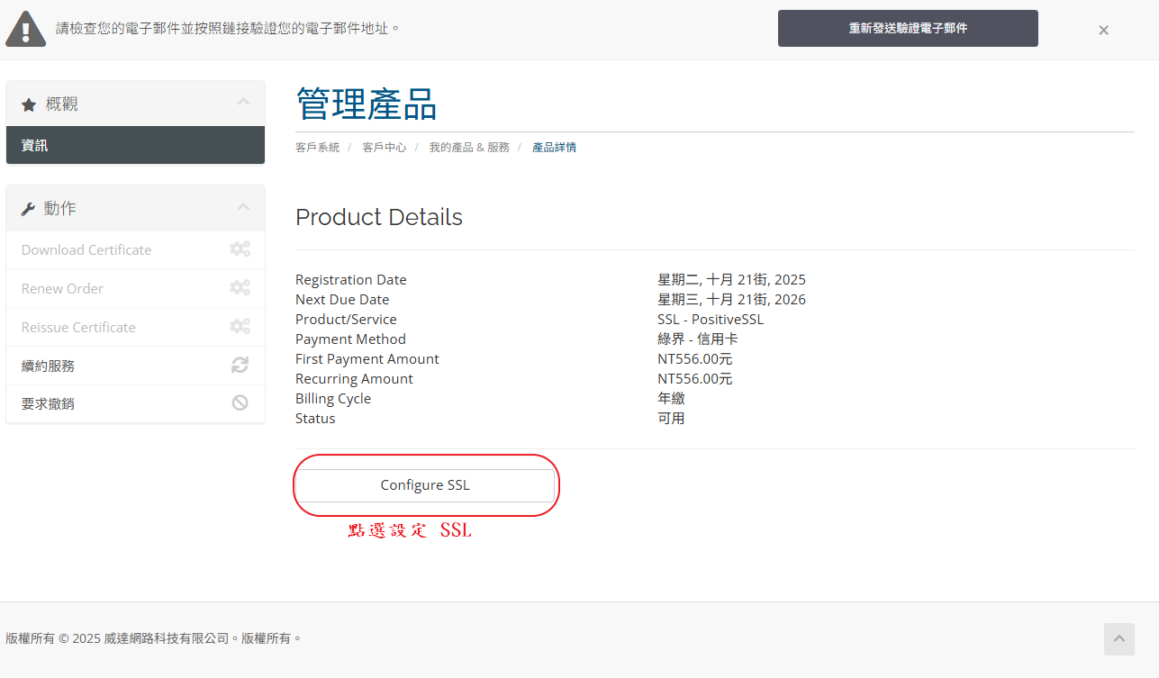
Task: Click the gears icon beside Renew Order
Action: 240,288
